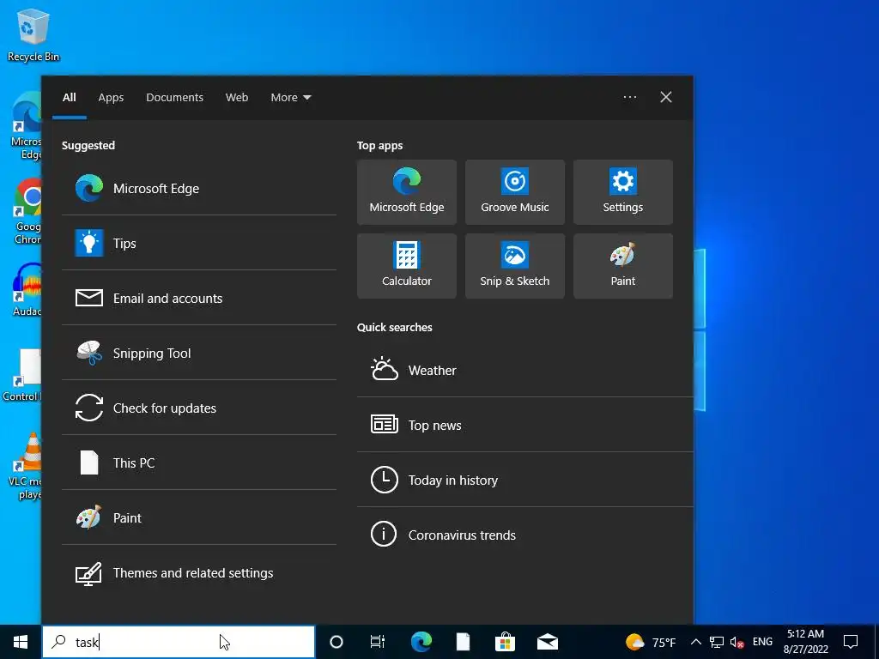Close the search panel with the X button
The image size is (879, 659).
pyautogui.click(x=665, y=97)
